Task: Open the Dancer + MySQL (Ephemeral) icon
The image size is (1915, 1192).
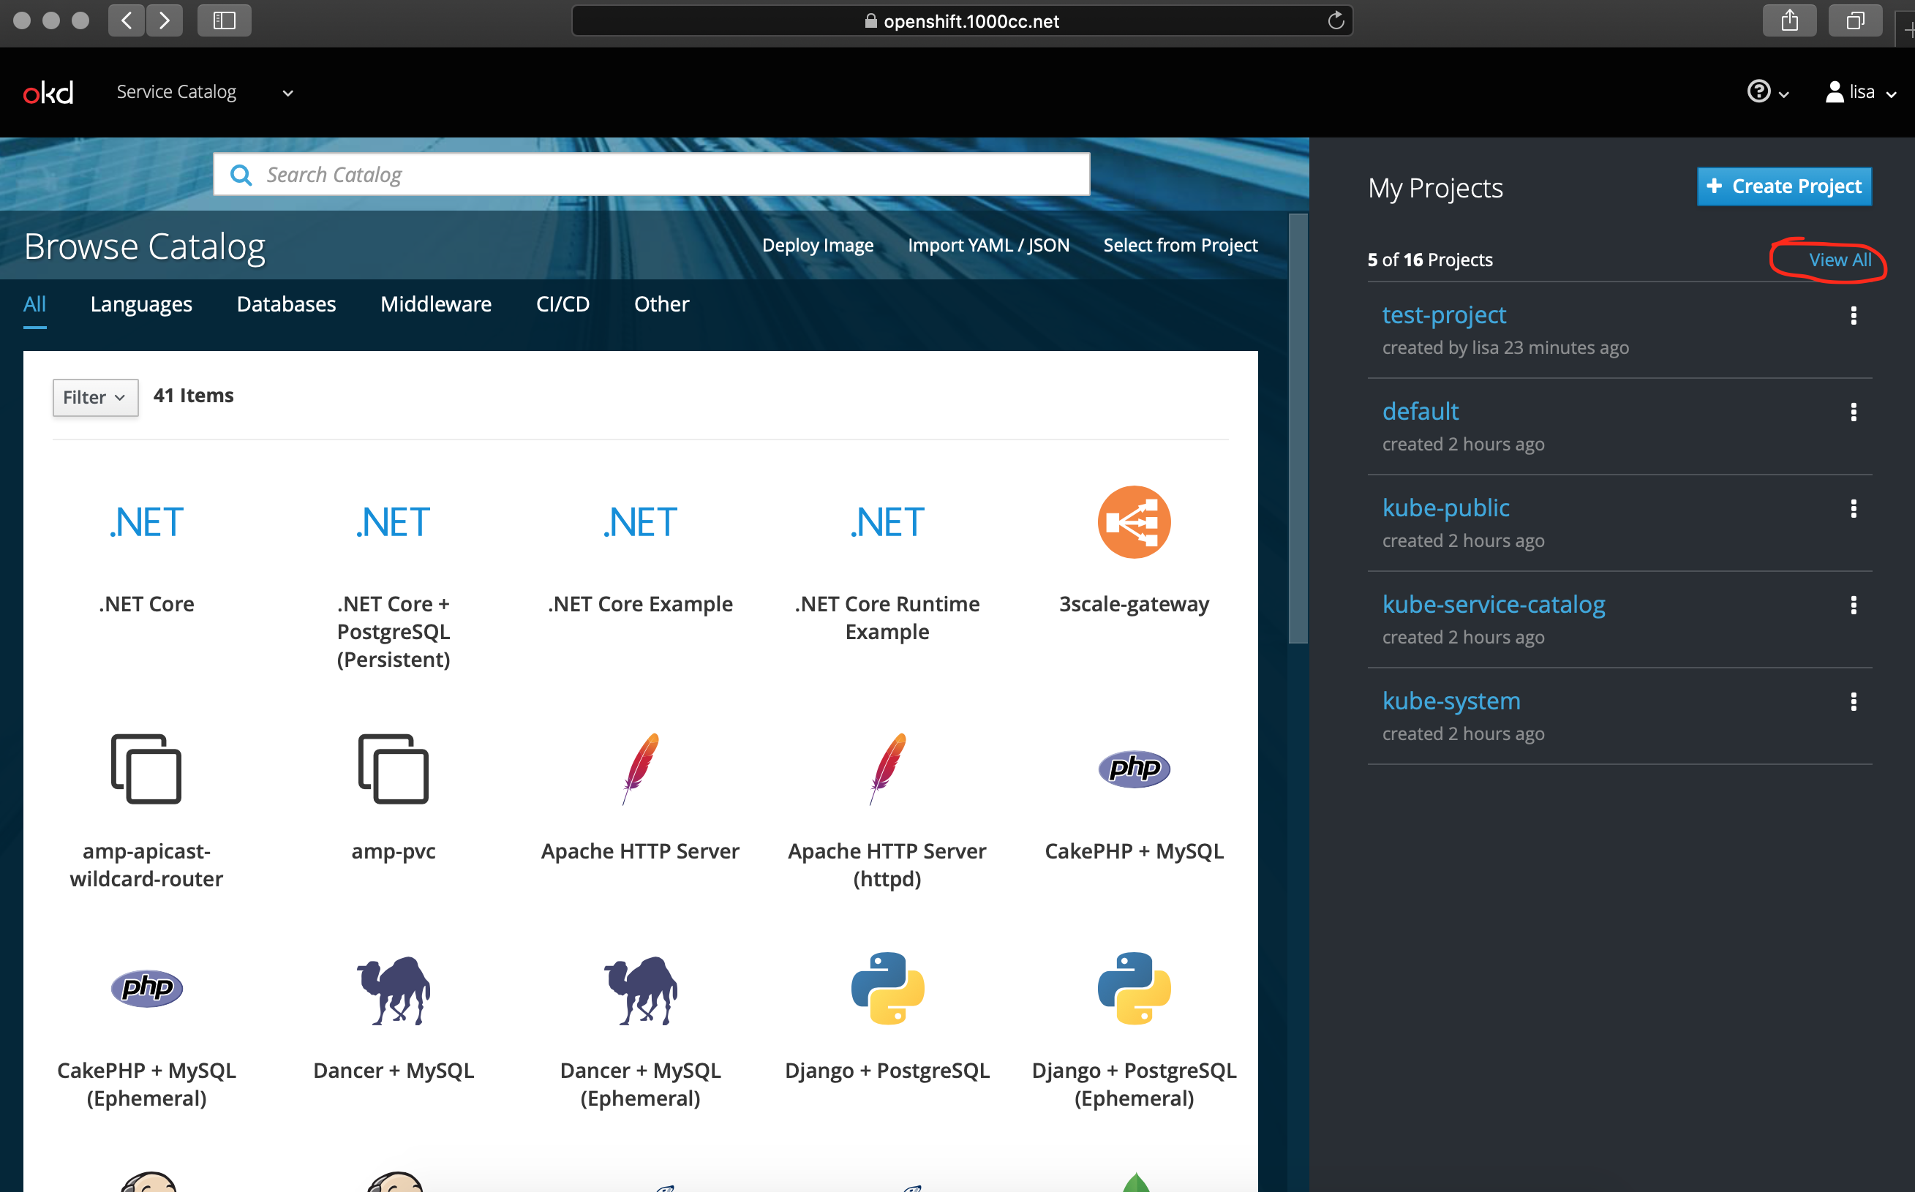Action: click(640, 990)
